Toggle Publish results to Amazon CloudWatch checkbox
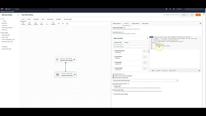The width and height of the screenshot is (206, 116). pos(113,76)
